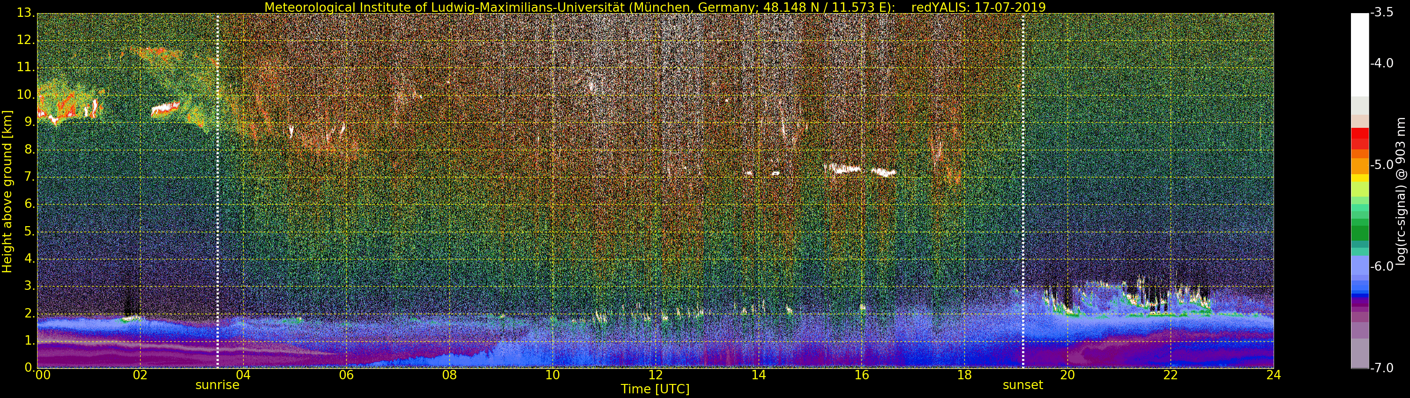Viewport: 1410px width, 398px height.
Task: Click the 'Time [UTC]' axis label
Action: pyautogui.click(x=655, y=389)
